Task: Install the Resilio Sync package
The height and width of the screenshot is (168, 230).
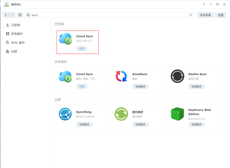Action: (x=196, y=87)
